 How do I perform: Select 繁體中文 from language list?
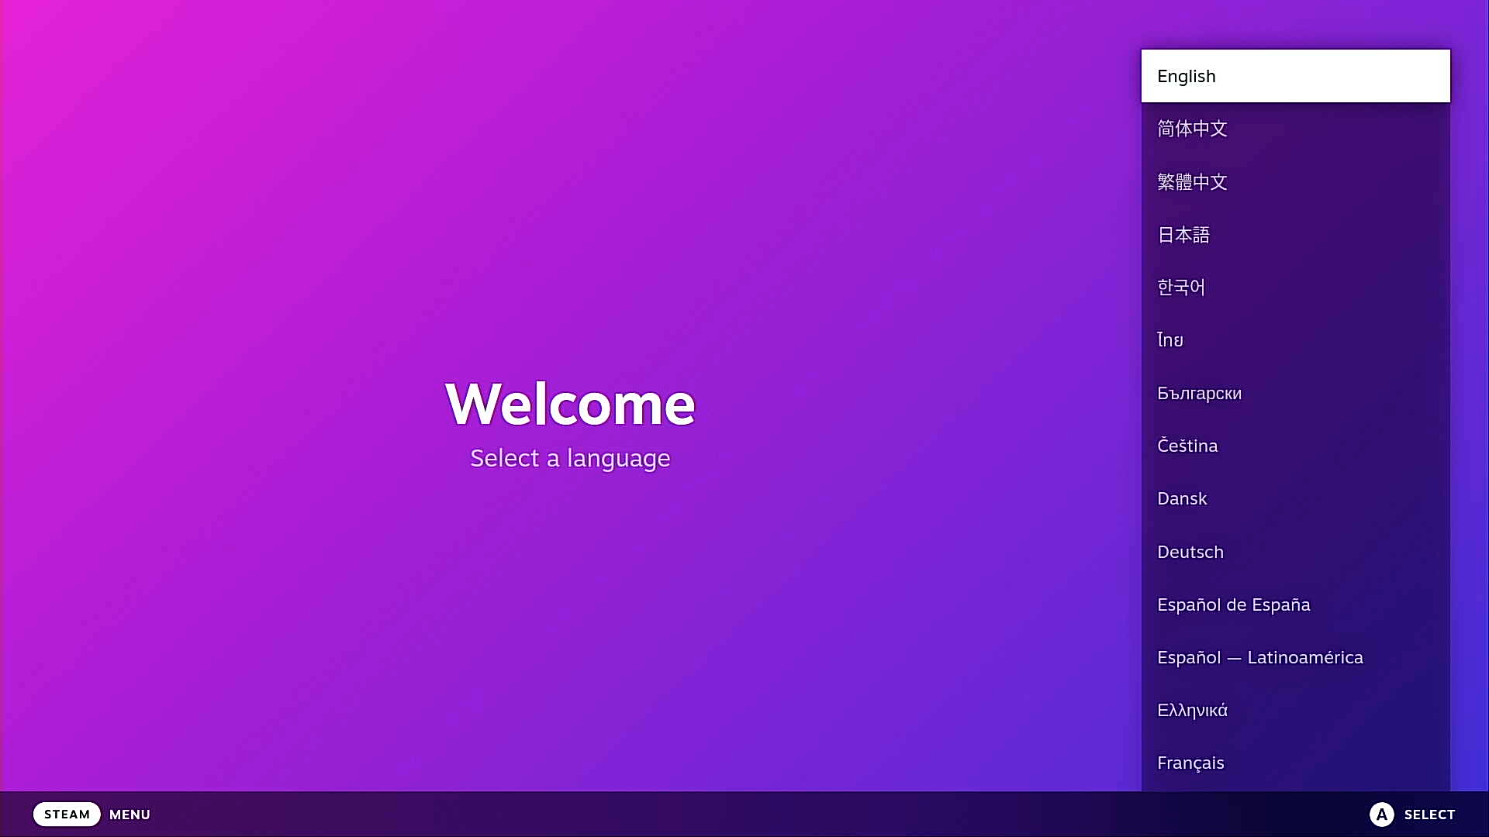point(1294,181)
